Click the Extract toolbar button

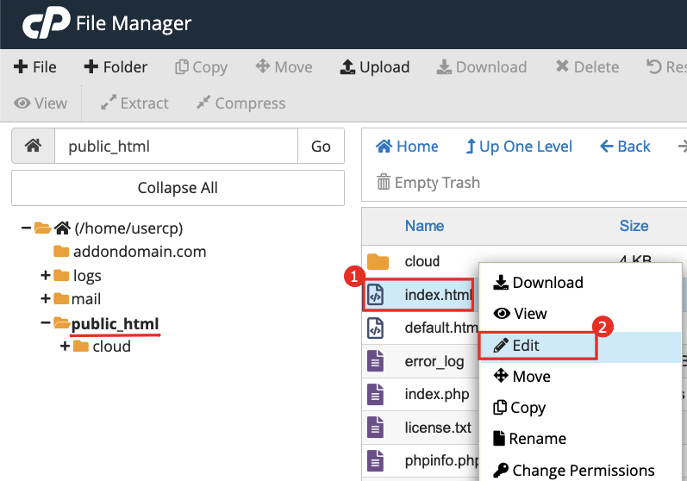point(134,103)
